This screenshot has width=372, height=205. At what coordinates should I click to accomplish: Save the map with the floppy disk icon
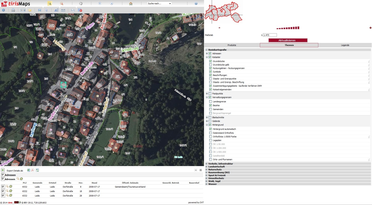(40, 10)
